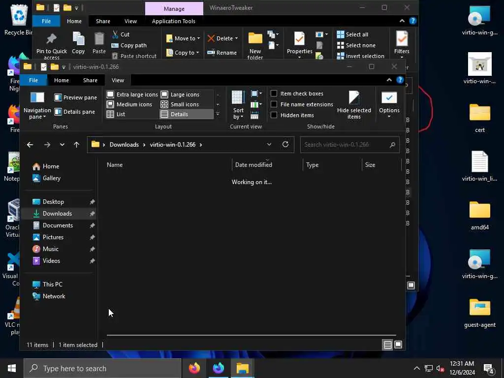Choose Small icons layout
Screen dimensions: 504x378
[180, 104]
